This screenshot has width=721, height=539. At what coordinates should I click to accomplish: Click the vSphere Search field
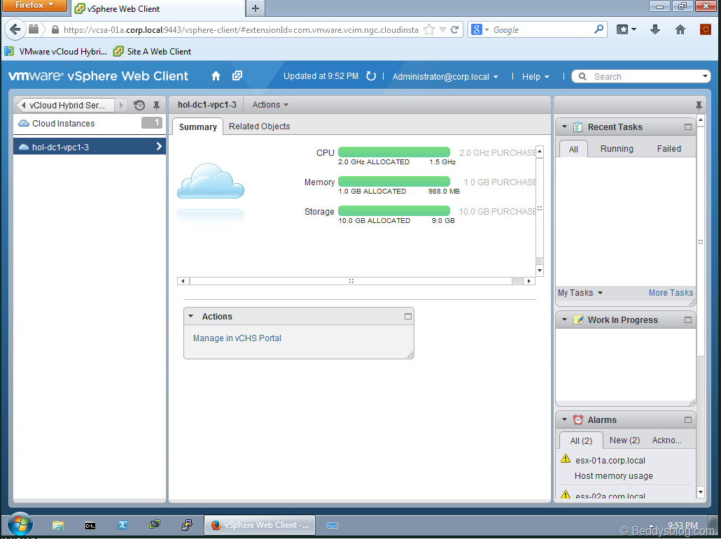click(x=641, y=77)
